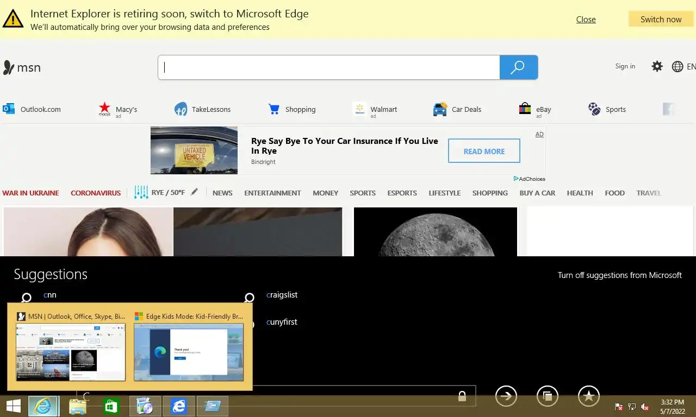Open the Shopping cart shortcut
696x417 pixels.
[x=292, y=109]
